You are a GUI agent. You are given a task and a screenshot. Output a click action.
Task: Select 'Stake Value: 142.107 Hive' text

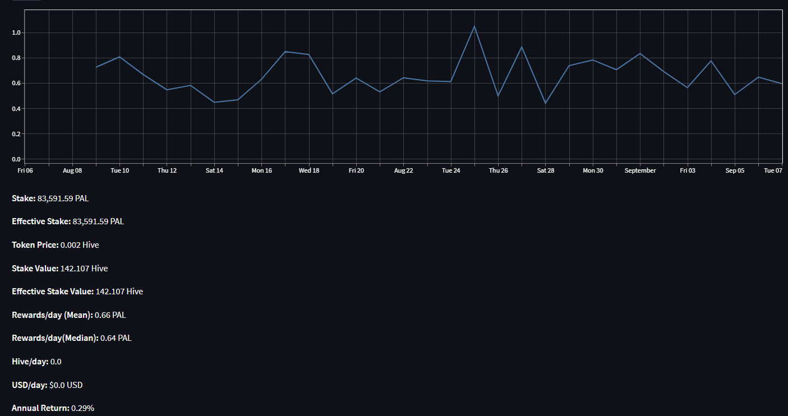tap(60, 269)
